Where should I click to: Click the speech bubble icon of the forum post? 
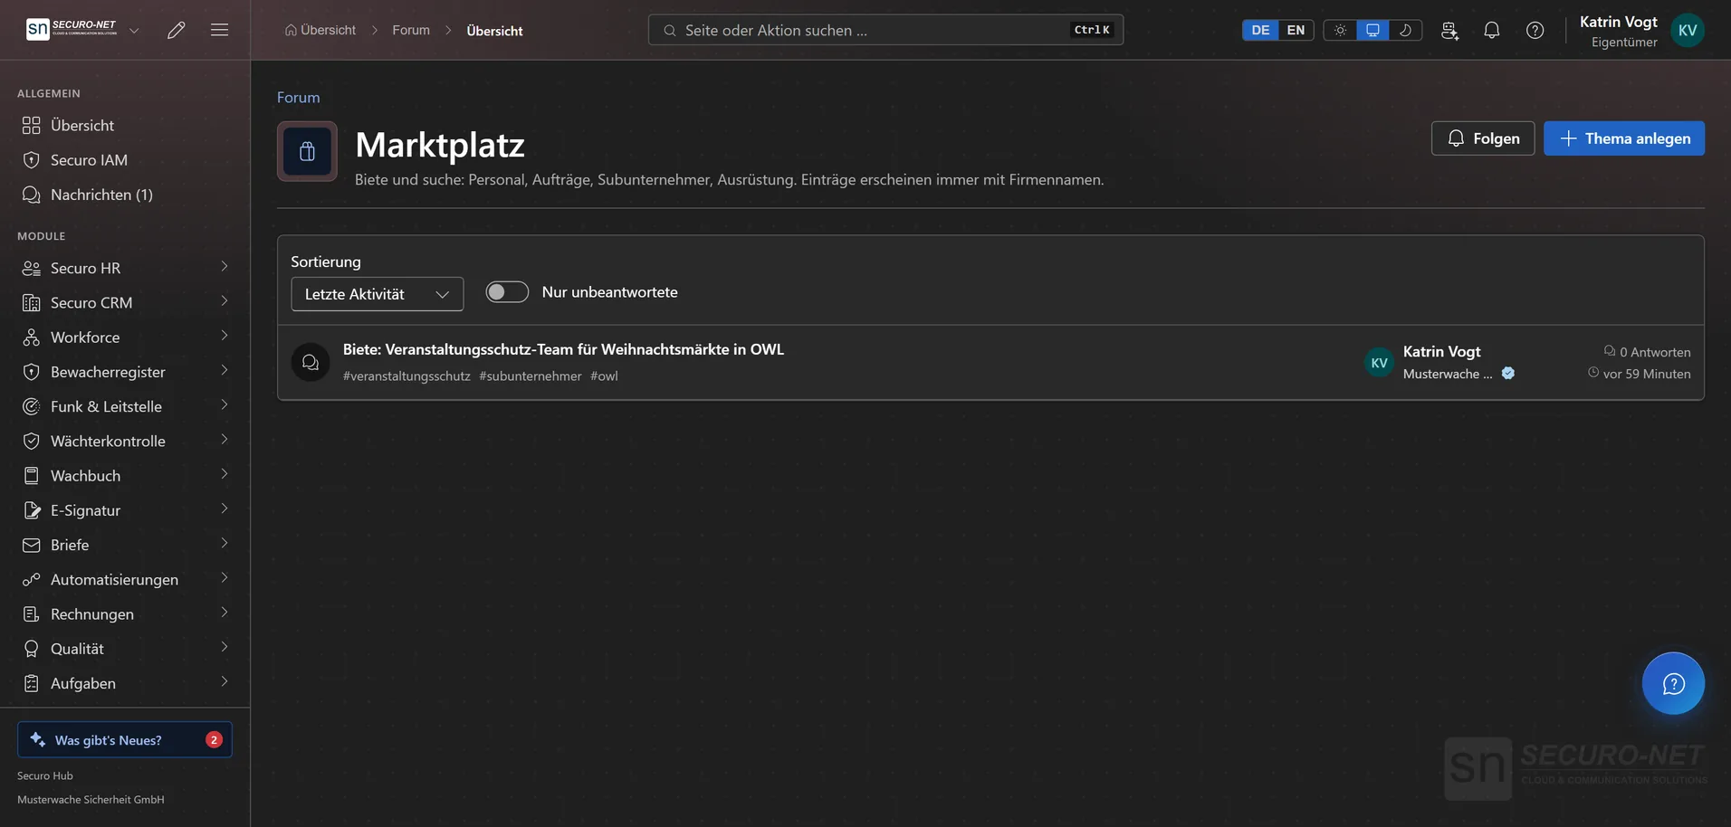311,362
